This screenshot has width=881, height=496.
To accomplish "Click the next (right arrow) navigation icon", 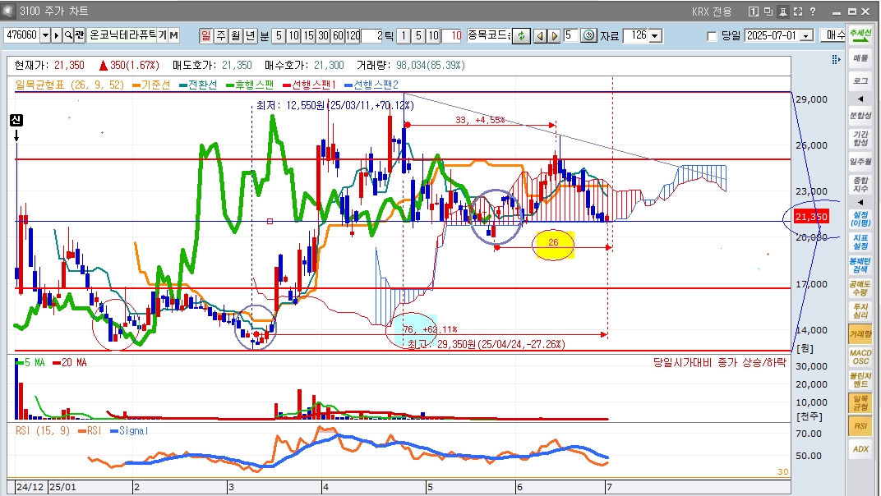I will pos(554,36).
